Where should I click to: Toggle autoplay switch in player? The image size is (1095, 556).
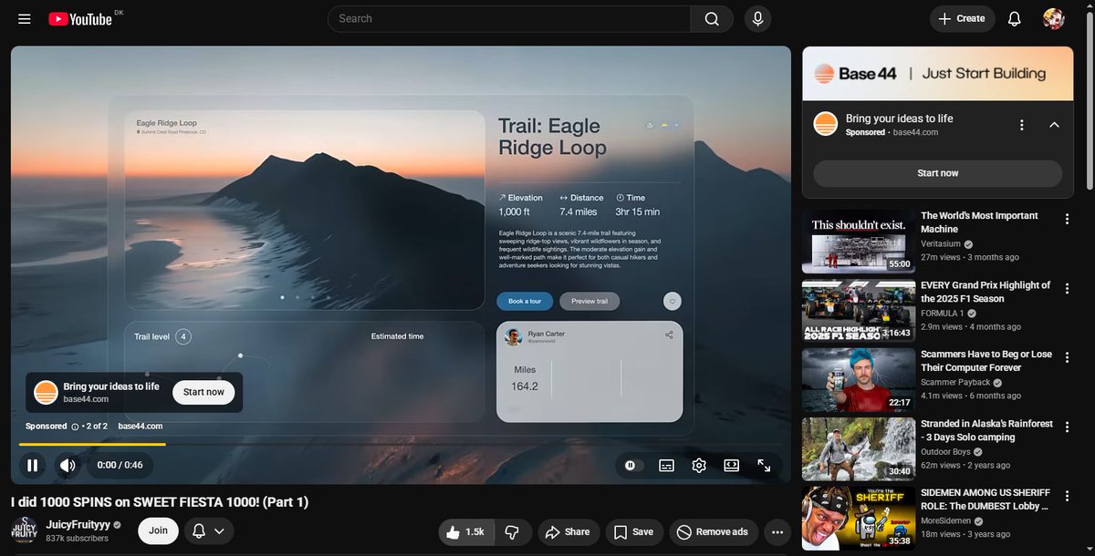[x=631, y=466]
